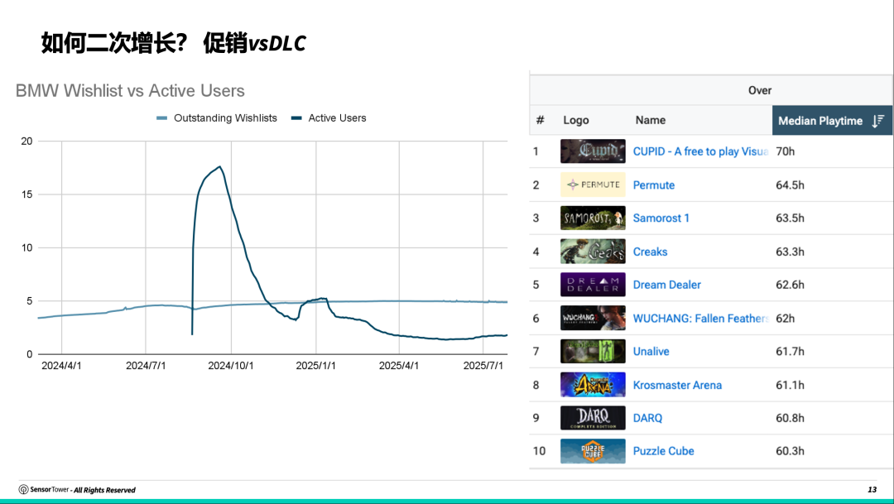Click the 63.5h playtime value

coord(790,218)
